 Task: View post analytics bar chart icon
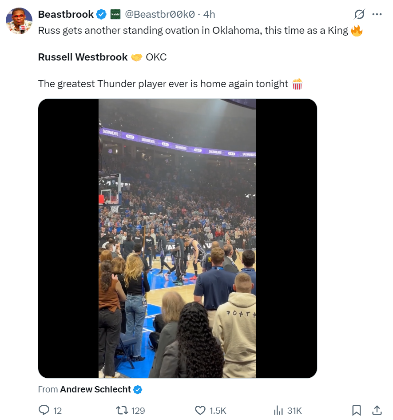pyautogui.click(x=278, y=410)
